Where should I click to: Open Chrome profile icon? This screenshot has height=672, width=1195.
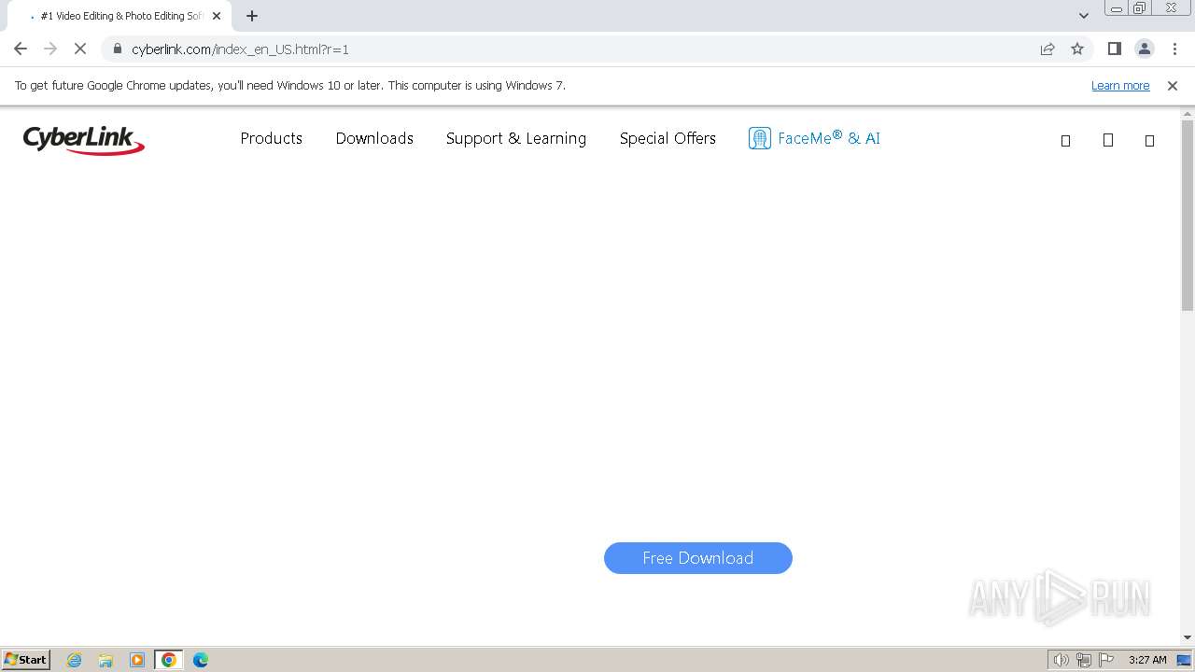coord(1145,49)
